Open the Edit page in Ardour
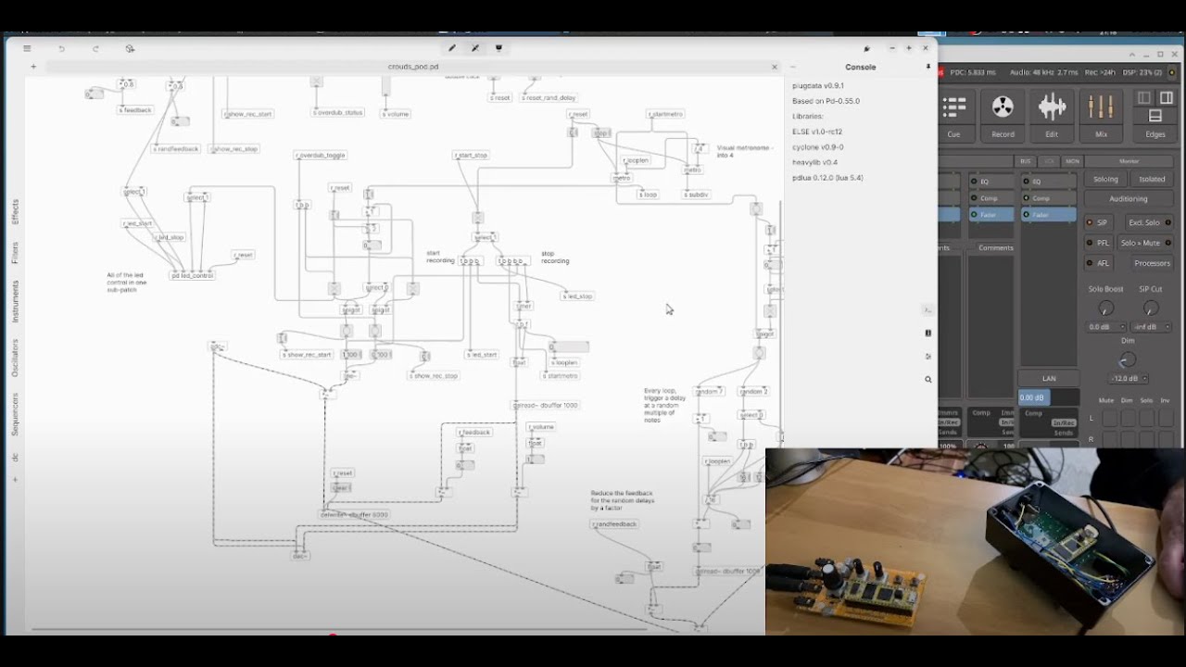The image size is (1186, 667). click(x=1052, y=116)
